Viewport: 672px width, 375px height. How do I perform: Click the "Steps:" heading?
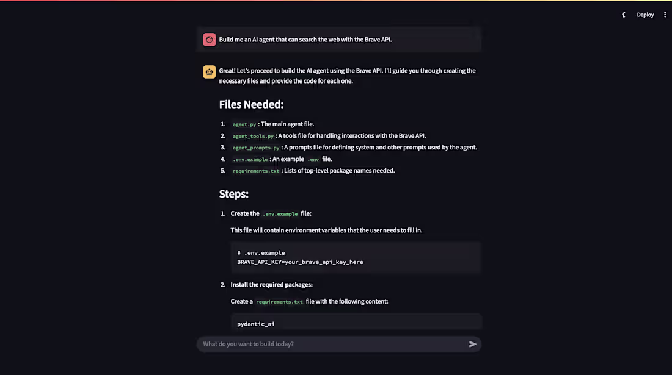click(233, 194)
